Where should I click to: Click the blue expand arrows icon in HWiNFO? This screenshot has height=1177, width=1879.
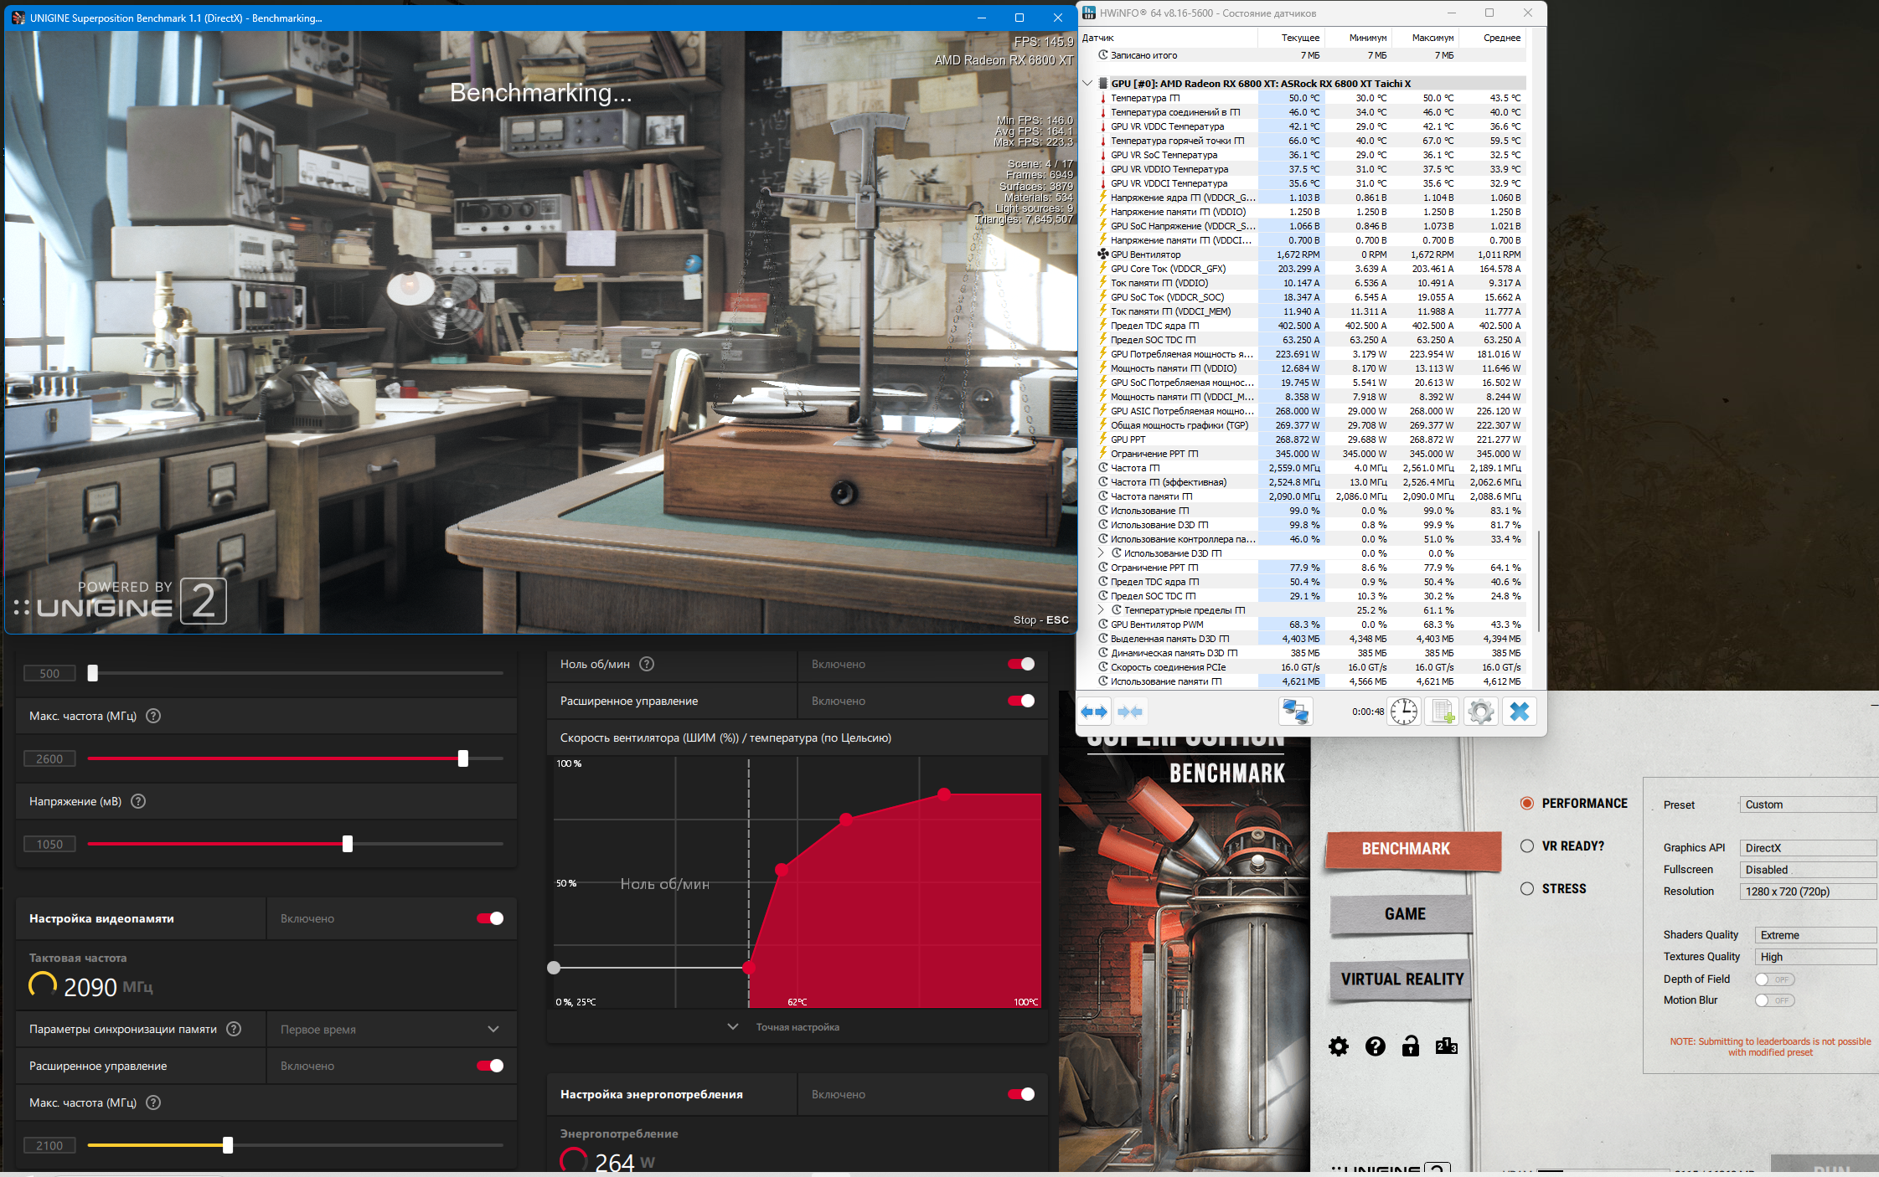pyautogui.click(x=1094, y=712)
